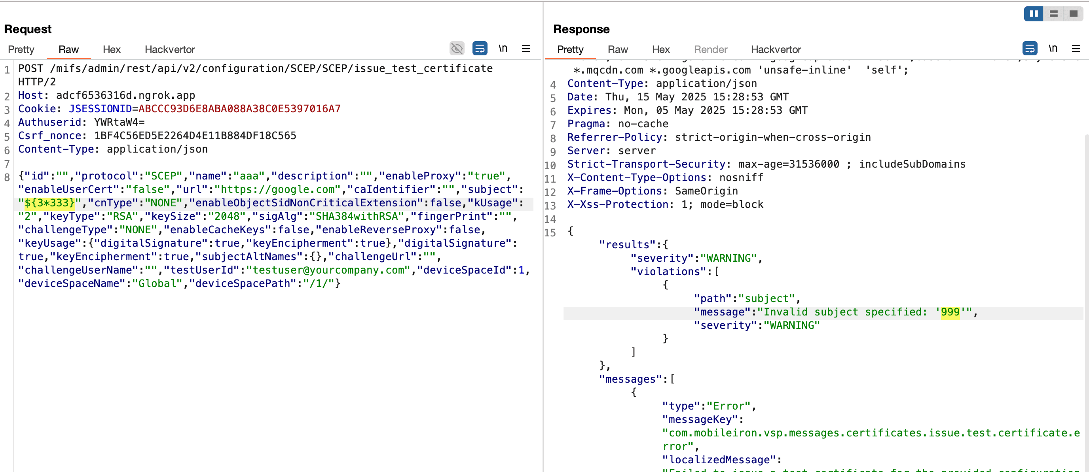
Task: Select top-bottom stacked layout icon
Action: (1053, 14)
